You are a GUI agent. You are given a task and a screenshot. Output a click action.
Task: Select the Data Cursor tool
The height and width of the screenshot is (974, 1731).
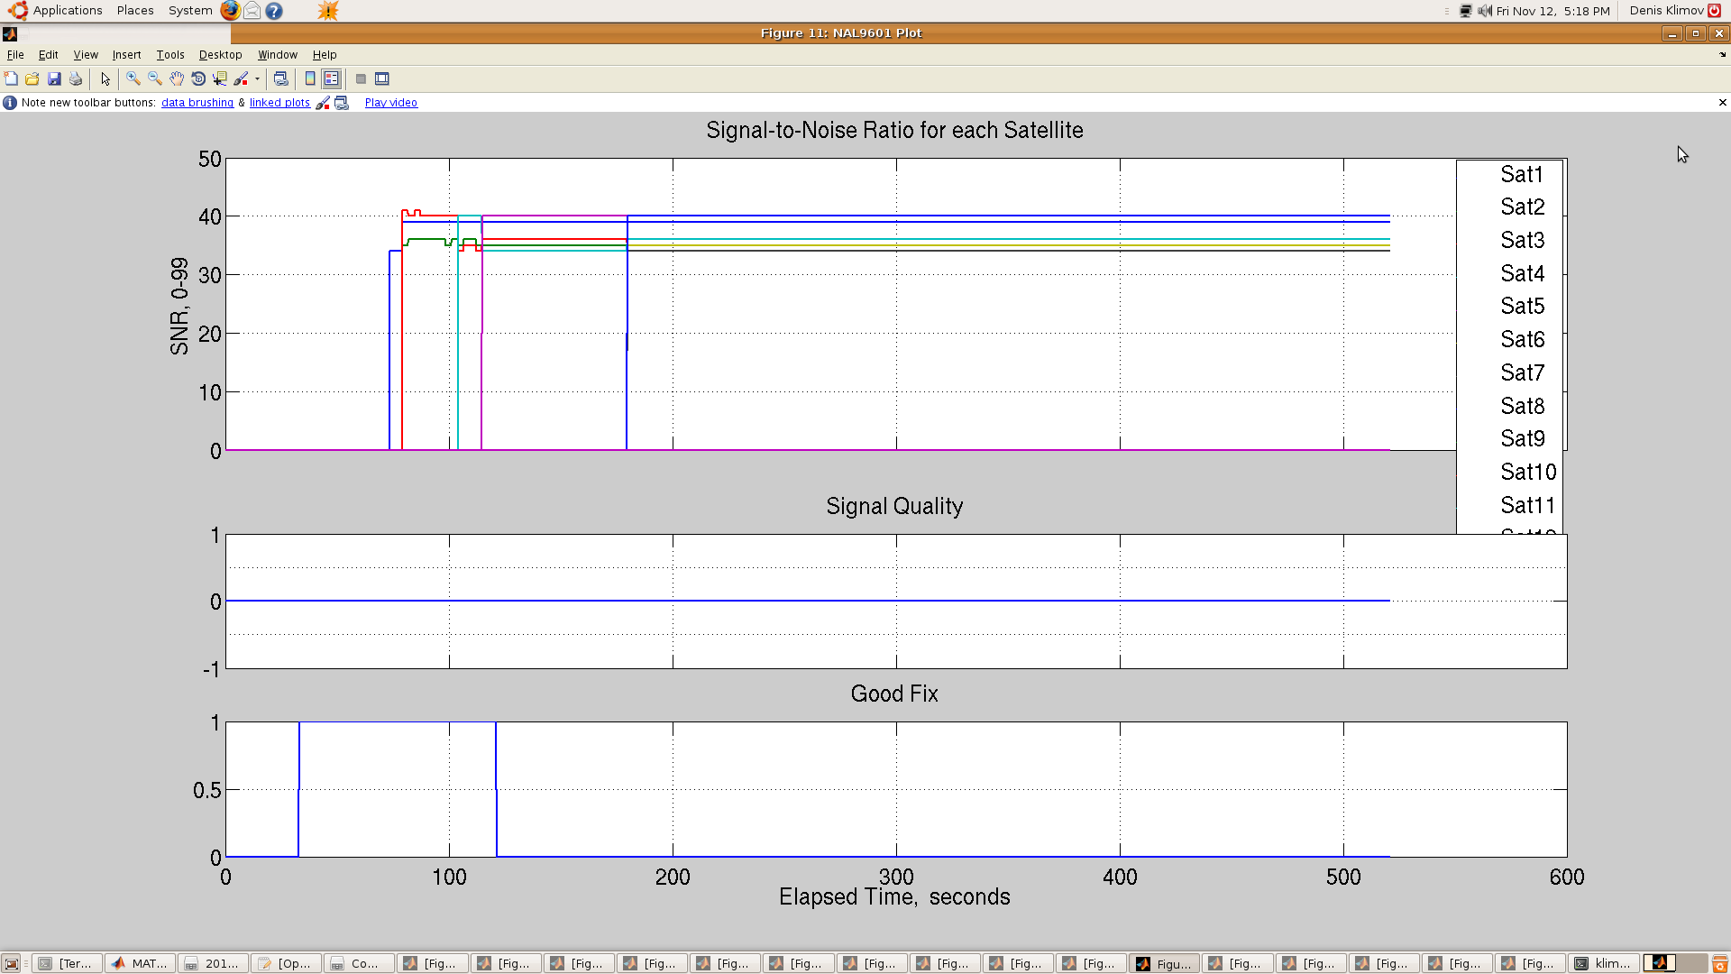pyautogui.click(x=220, y=79)
